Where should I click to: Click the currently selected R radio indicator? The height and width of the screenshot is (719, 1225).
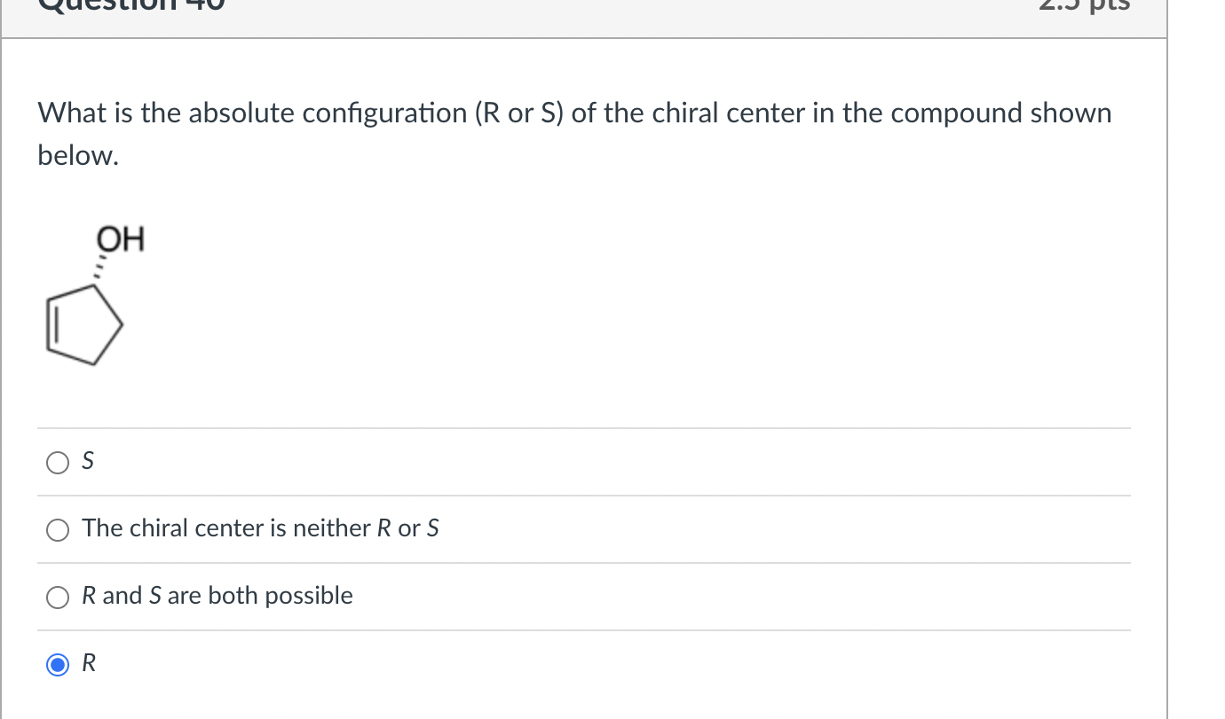pos(57,664)
